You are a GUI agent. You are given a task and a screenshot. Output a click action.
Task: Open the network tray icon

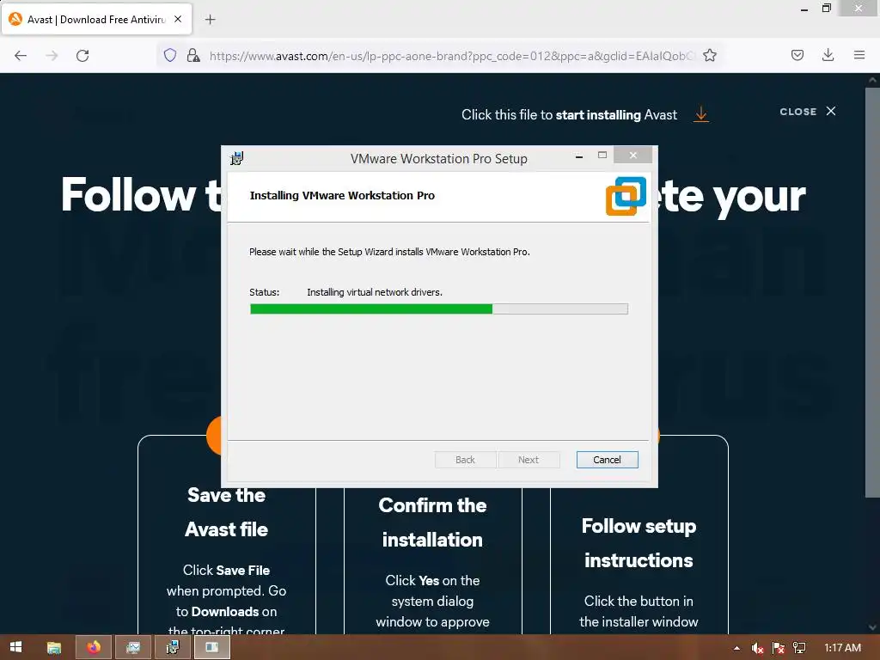click(799, 648)
